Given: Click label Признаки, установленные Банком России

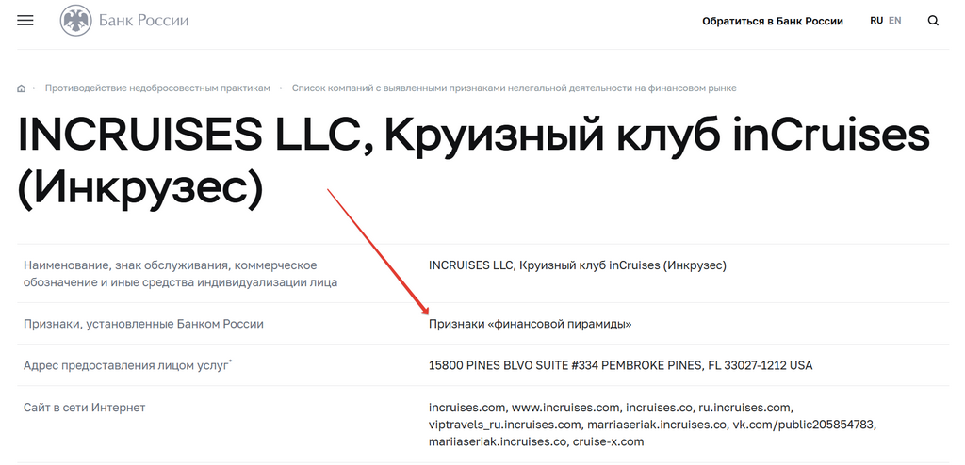Looking at the screenshot, I should pyautogui.click(x=143, y=324).
